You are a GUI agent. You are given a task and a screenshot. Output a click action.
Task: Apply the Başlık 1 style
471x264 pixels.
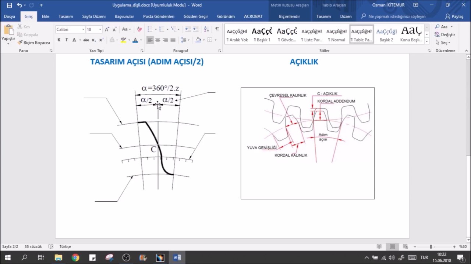(x=262, y=34)
